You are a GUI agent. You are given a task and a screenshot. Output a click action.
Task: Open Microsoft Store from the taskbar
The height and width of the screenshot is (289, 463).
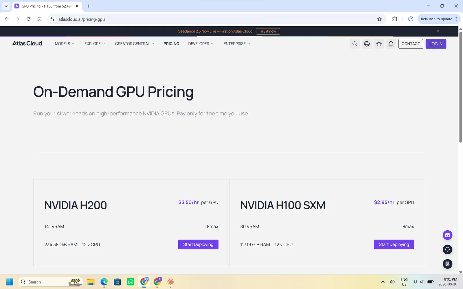coord(117,282)
